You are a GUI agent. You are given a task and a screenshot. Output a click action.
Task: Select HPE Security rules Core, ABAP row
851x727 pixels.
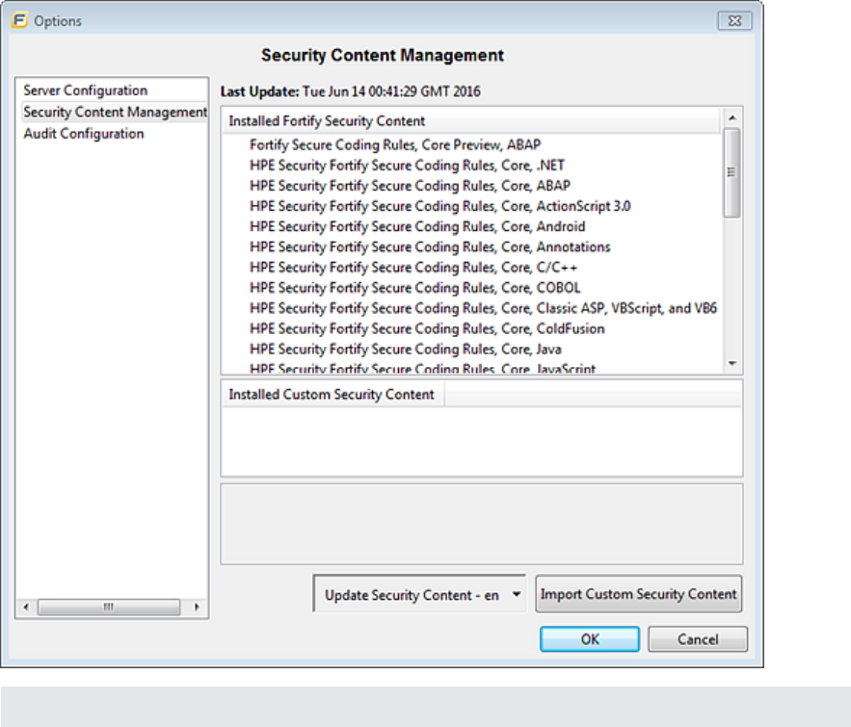[x=410, y=186]
